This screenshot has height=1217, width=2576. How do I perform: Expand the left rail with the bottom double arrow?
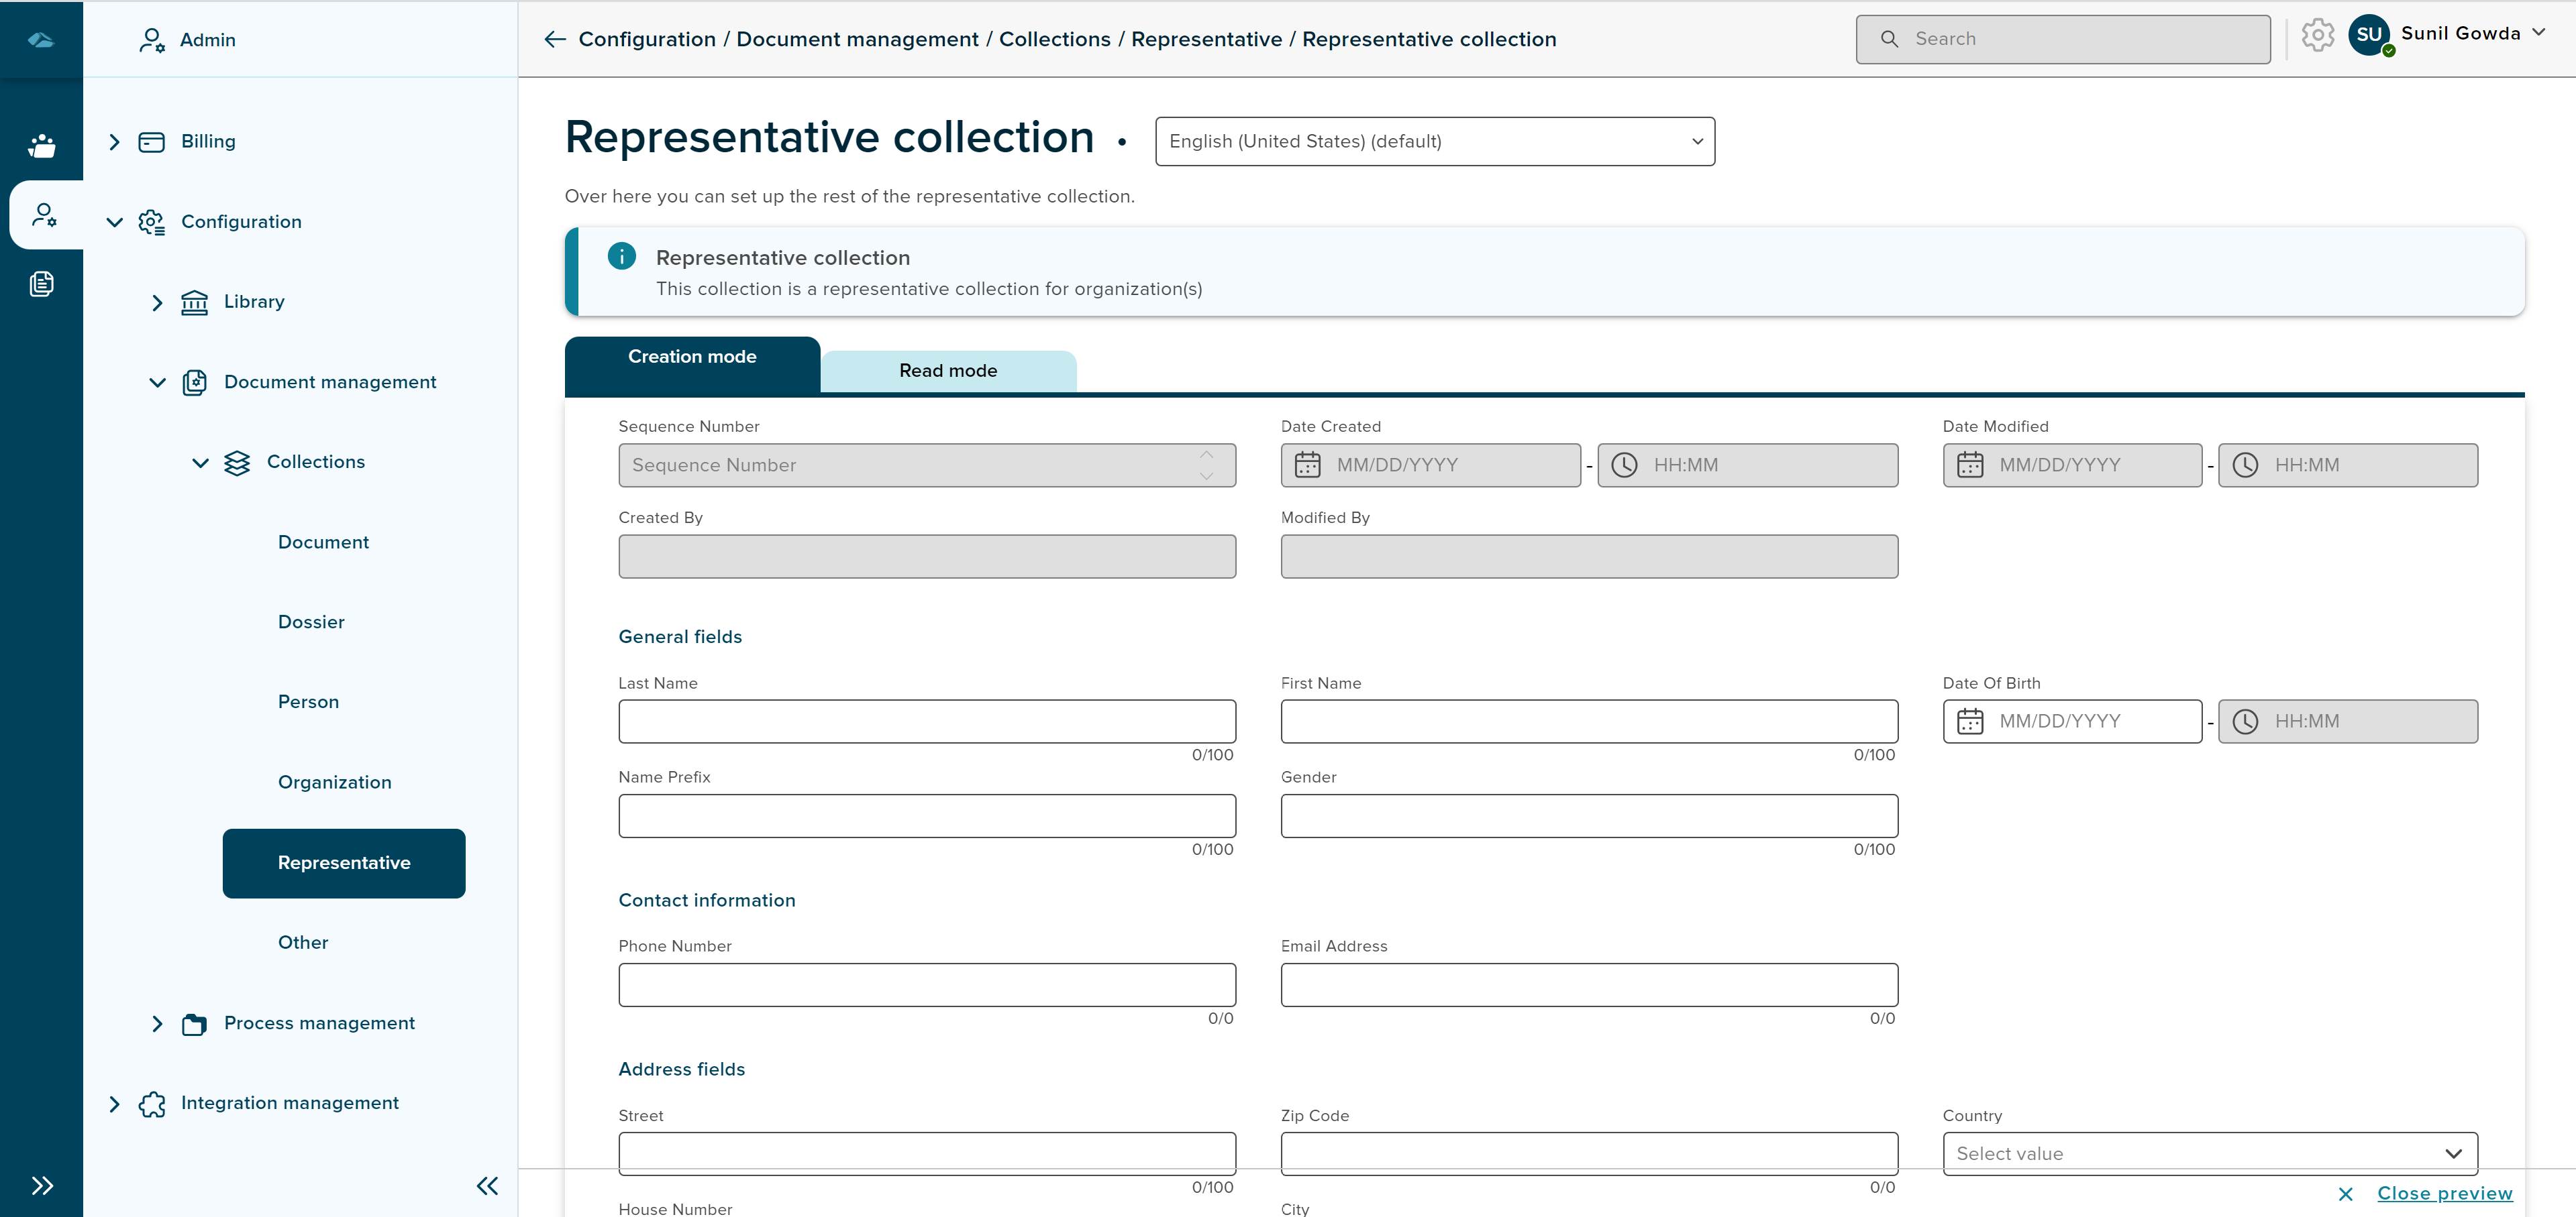pos(41,1186)
